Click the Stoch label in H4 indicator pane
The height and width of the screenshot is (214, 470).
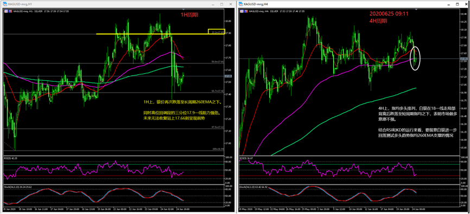click(254, 187)
